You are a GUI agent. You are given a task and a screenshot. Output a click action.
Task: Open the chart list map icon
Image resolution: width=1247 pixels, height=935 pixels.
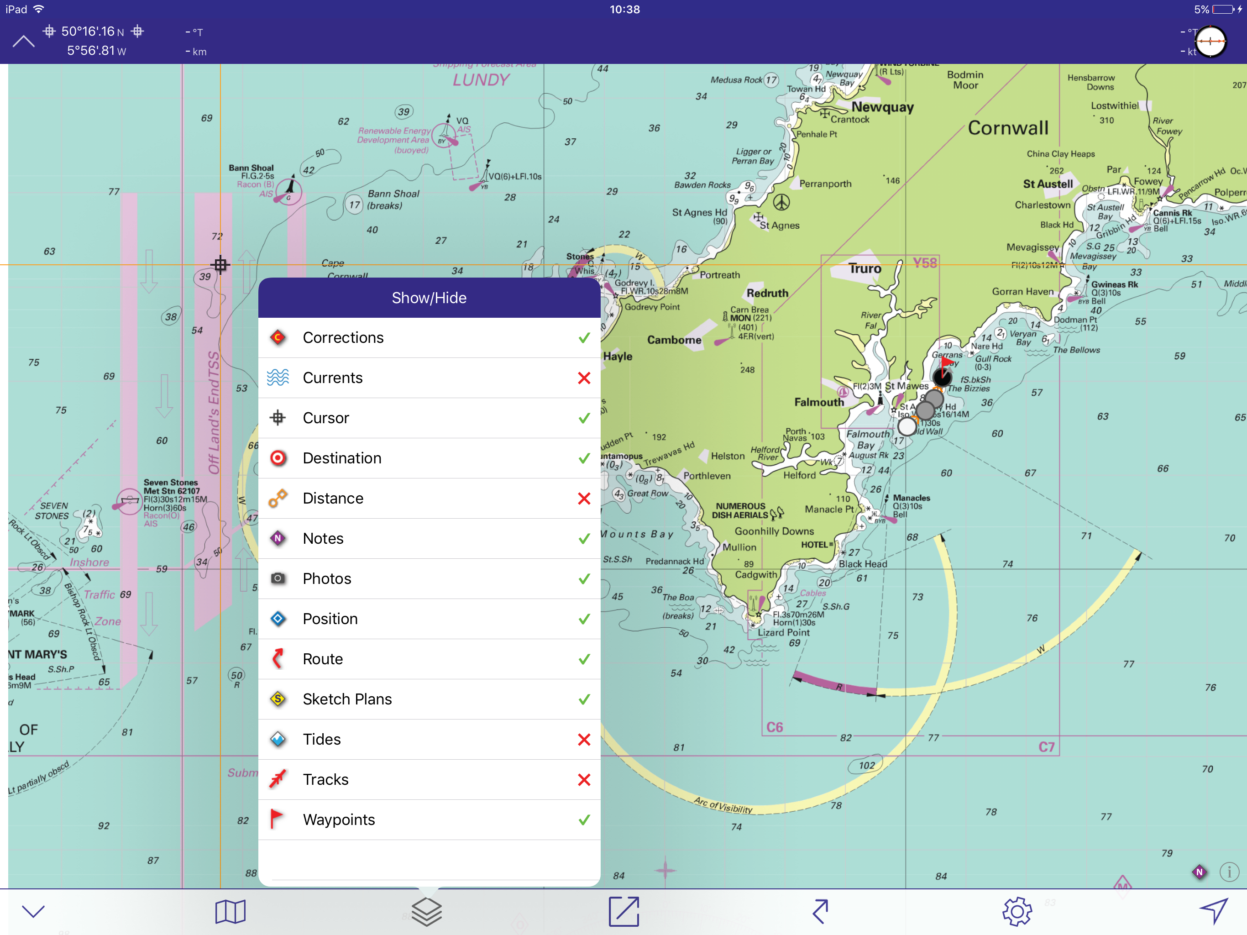(x=230, y=911)
